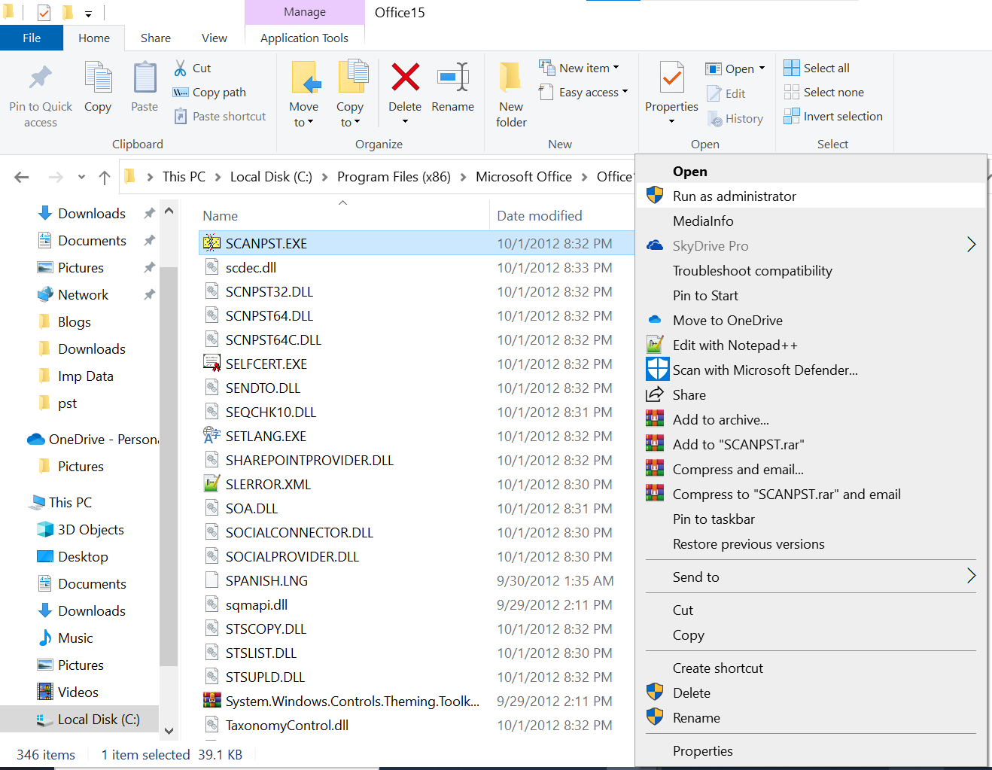The width and height of the screenshot is (992, 770).
Task: Select the SPANISH.LNG file
Action: (x=266, y=580)
